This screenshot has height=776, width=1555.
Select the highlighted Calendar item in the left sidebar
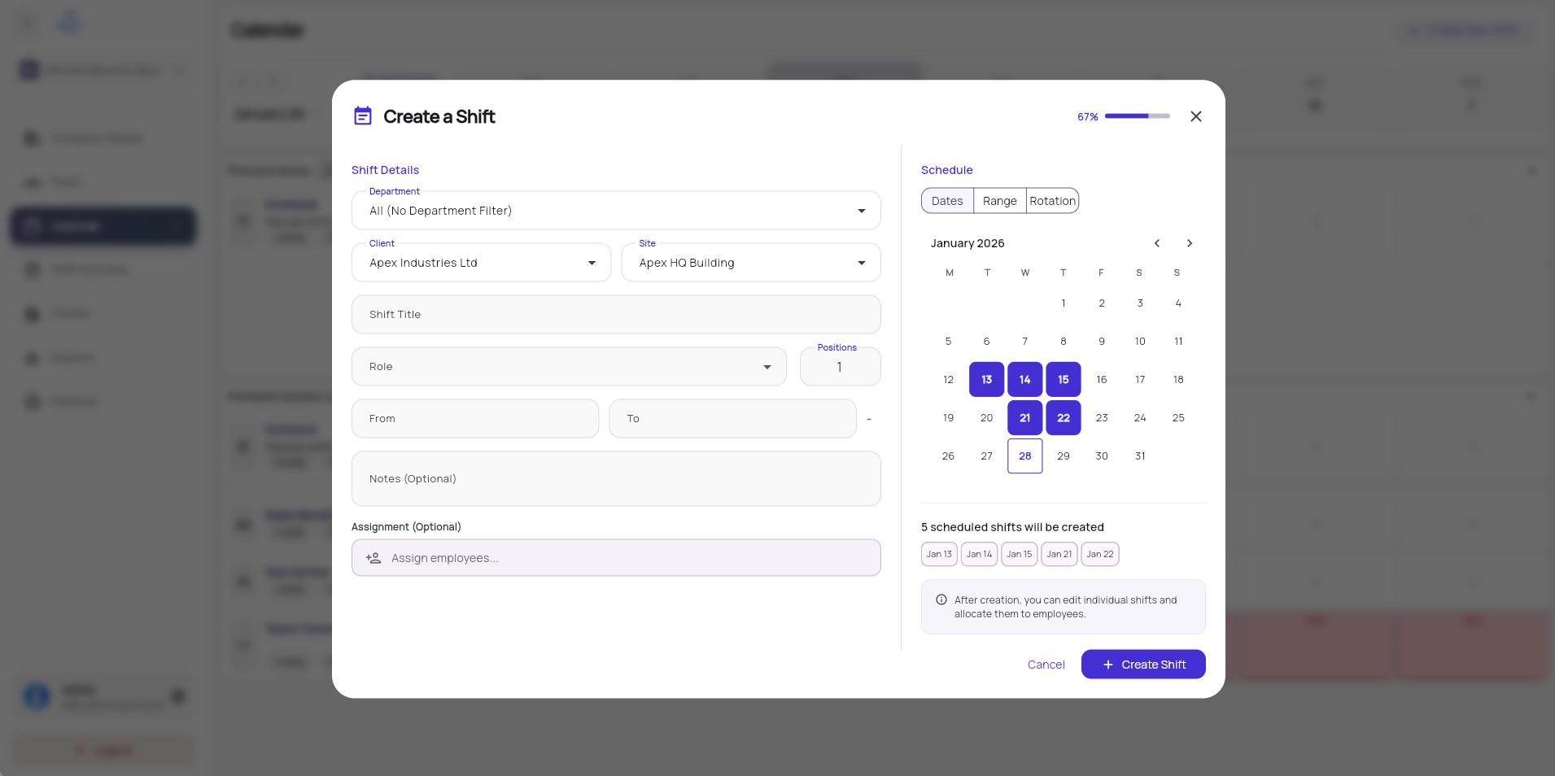103,225
